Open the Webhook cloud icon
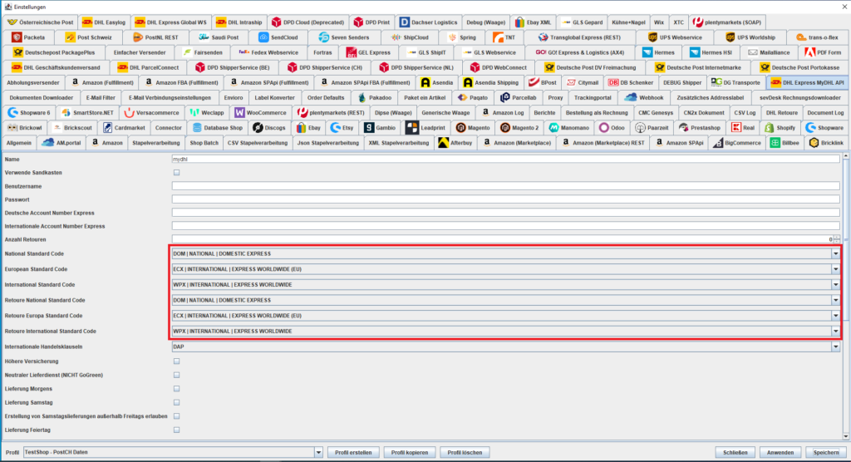This screenshot has width=851, height=462. click(630, 98)
